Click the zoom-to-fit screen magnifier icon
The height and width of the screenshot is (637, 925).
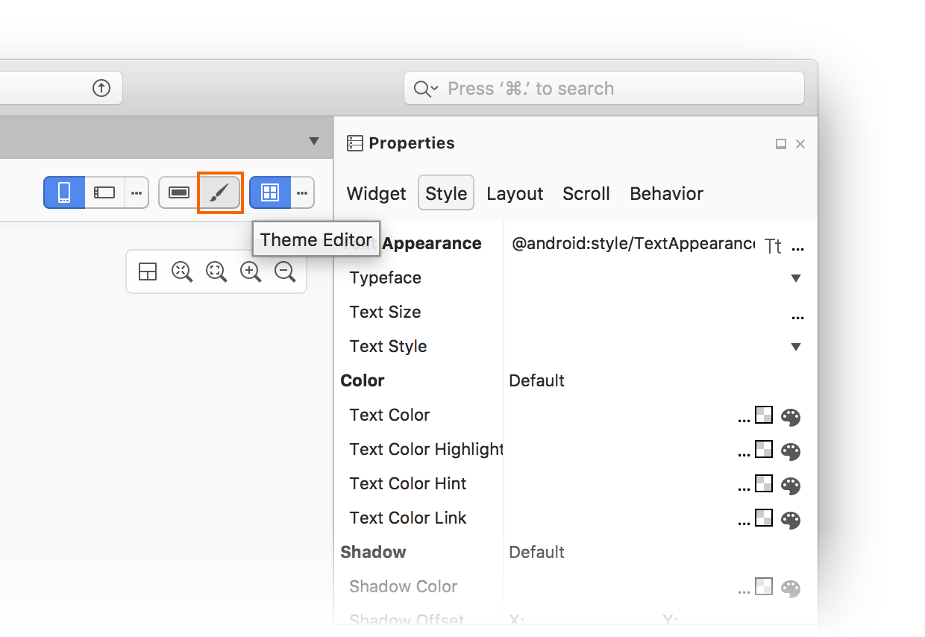216,272
